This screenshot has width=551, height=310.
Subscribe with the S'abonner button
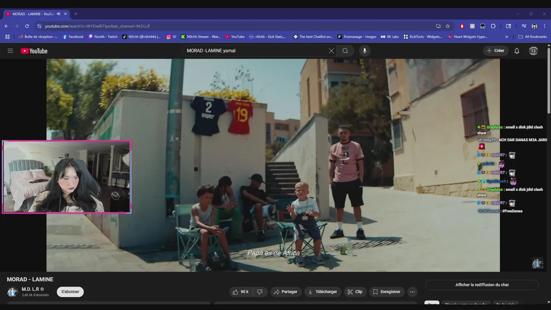(70, 292)
